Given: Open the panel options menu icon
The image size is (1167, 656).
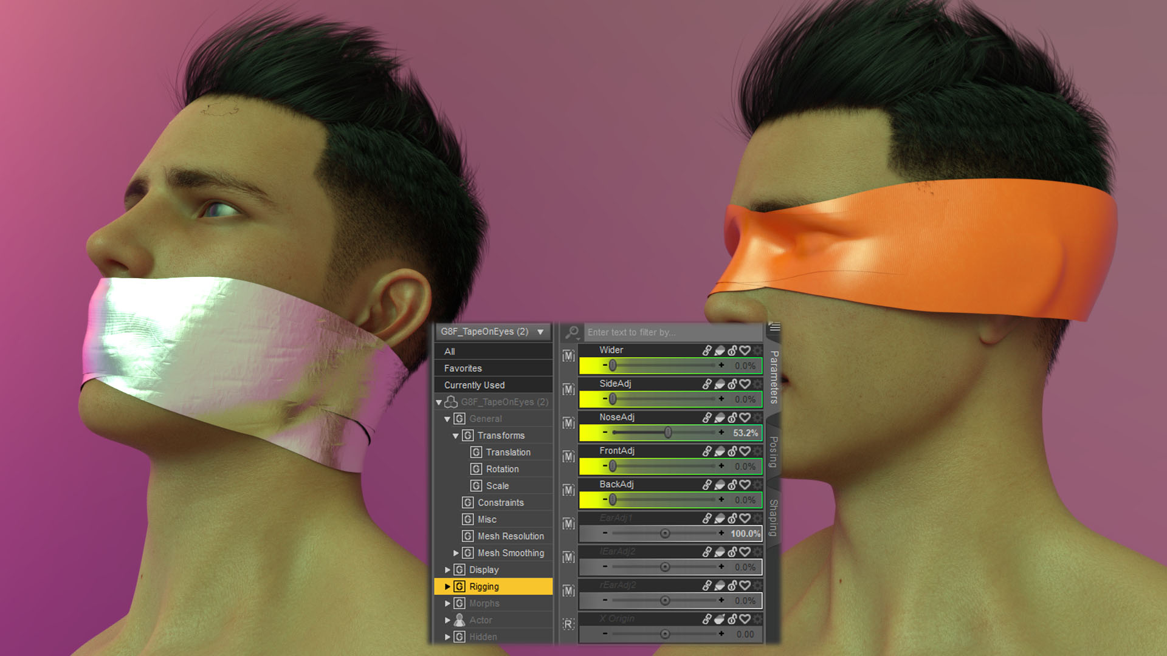Looking at the screenshot, I should pos(774,327).
